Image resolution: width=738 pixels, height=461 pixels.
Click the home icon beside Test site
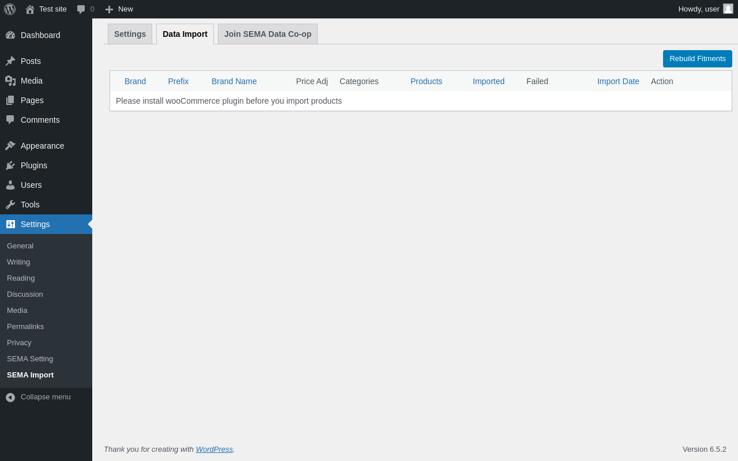coord(30,9)
